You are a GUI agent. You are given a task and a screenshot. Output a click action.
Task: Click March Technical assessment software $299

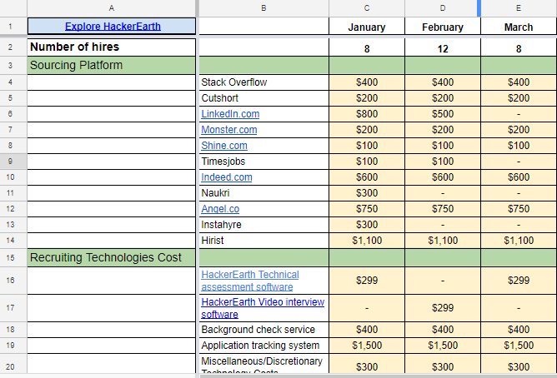(519, 281)
